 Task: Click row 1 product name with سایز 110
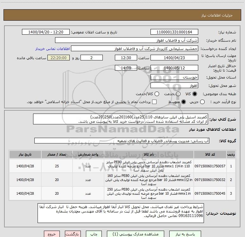[149, 166]
